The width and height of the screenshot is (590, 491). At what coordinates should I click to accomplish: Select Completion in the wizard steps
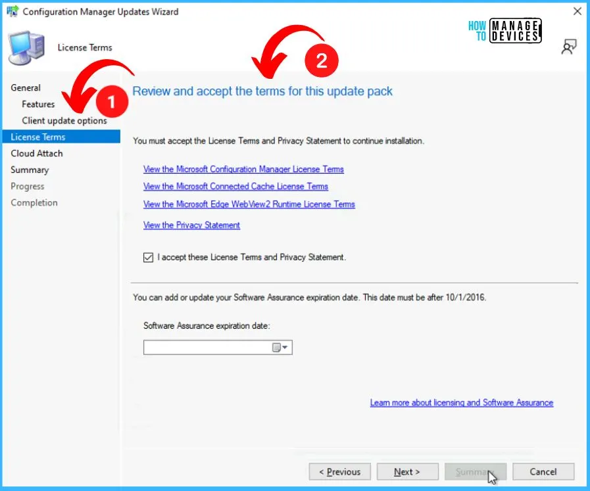click(x=34, y=202)
